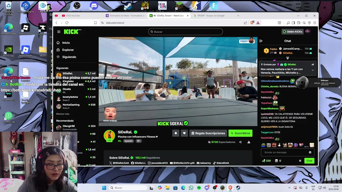Share the stream via share icon
Viewport: 342px width, 192px height.
[x=240, y=142]
